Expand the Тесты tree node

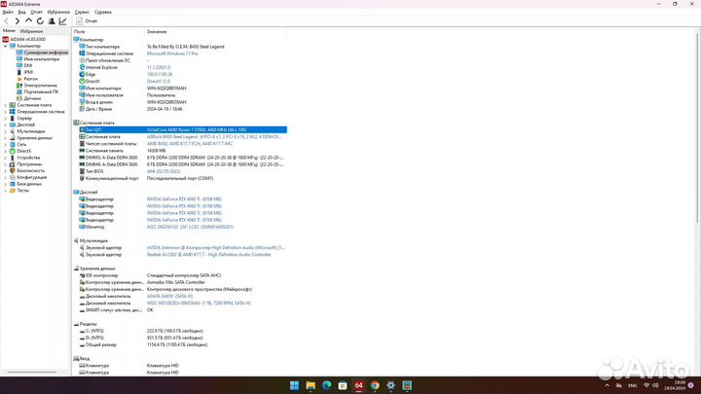[x=6, y=191]
